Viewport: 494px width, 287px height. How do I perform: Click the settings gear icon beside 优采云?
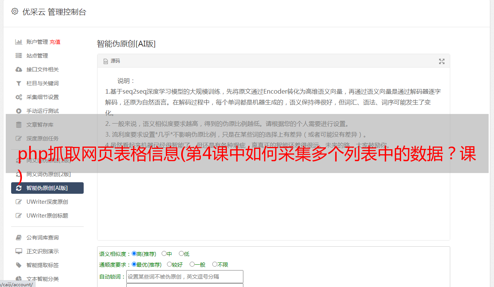15,12
